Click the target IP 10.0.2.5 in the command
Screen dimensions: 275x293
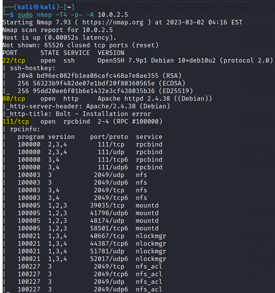(113, 14)
